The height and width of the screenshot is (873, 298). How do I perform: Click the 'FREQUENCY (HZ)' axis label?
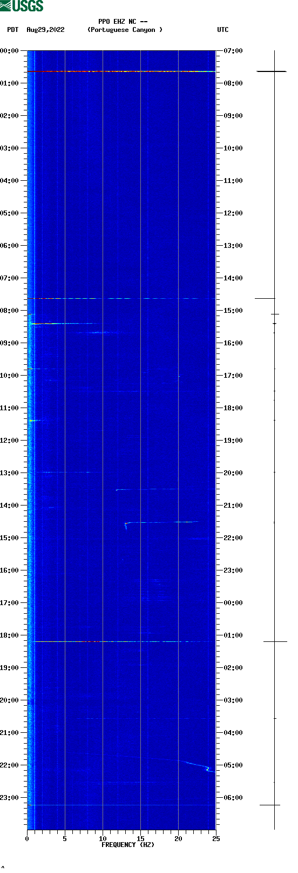tap(128, 845)
